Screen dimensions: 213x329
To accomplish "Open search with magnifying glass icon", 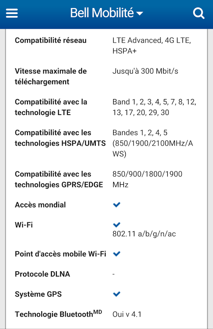I will pyautogui.click(x=198, y=13).
